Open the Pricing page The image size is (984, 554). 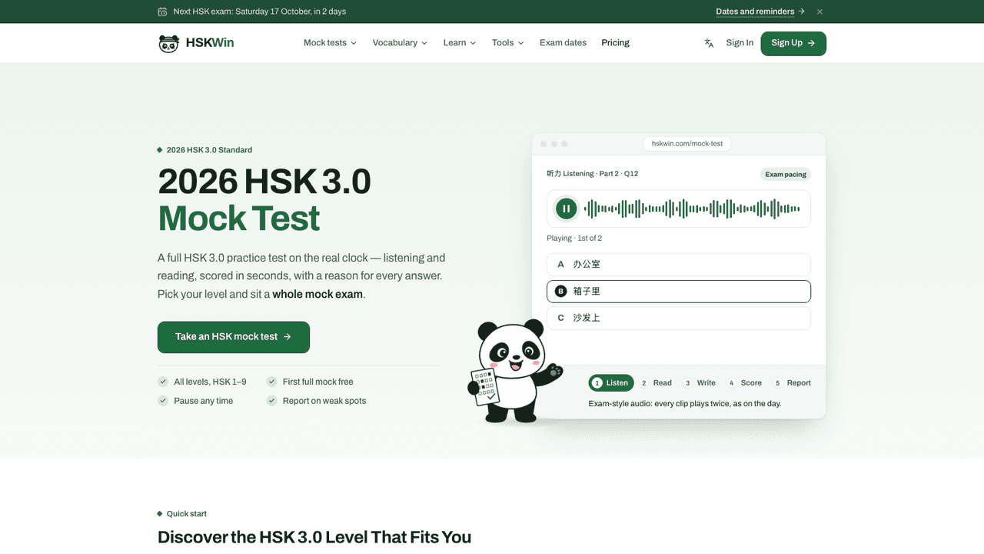pyautogui.click(x=615, y=43)
